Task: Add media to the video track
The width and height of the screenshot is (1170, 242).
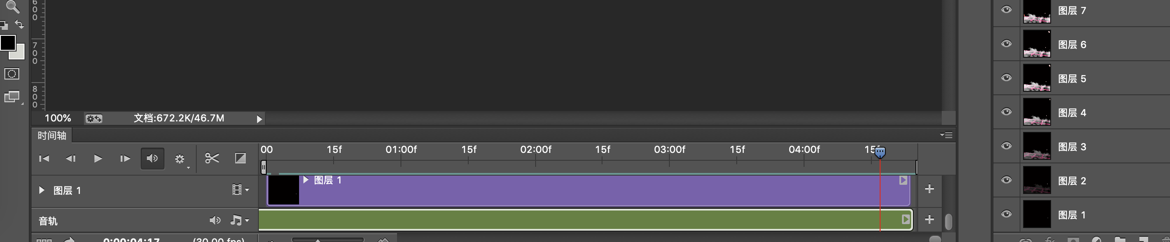Action: click(929, 189)
